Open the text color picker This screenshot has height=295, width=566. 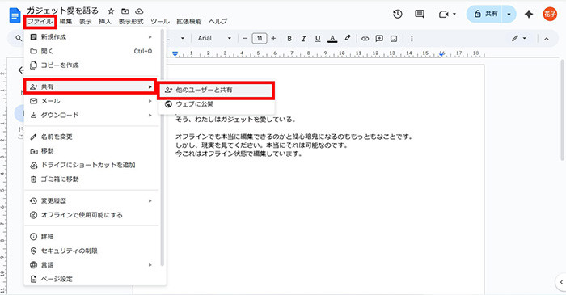tap(332, 38)
